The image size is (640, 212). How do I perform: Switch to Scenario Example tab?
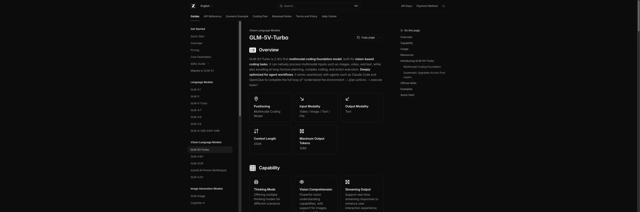pos(237,16)
